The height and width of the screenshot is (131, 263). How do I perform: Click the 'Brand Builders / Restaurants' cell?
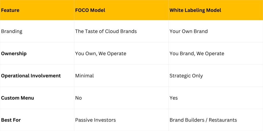coord(203,120)
